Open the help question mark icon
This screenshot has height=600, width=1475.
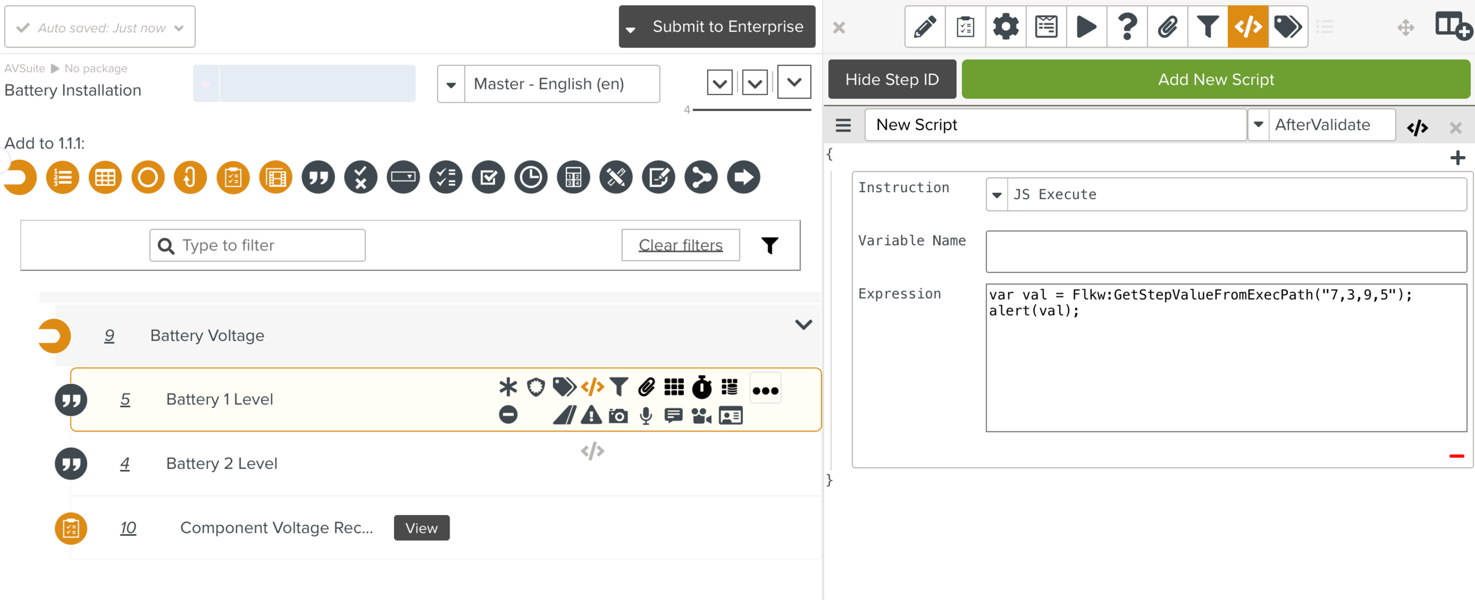tap(1127, 27)
